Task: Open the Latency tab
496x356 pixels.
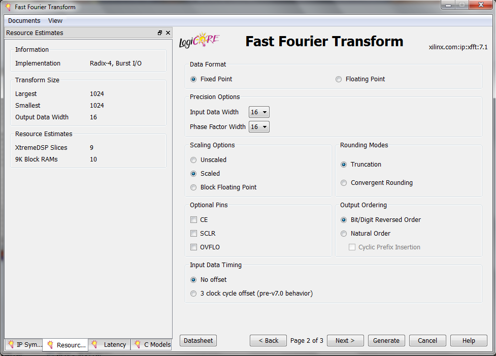Action: [x=109, y=345]
